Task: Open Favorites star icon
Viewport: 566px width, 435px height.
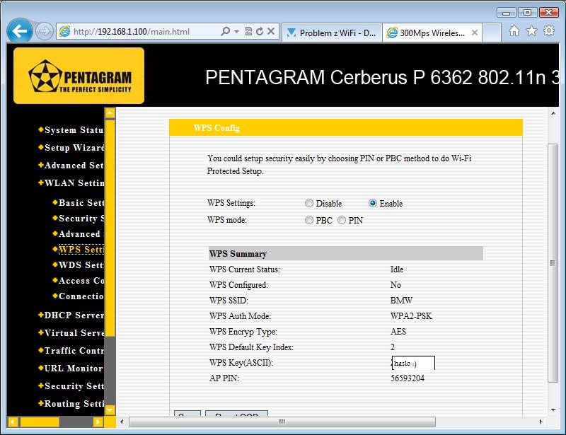Action: click(x=532, y=31)
